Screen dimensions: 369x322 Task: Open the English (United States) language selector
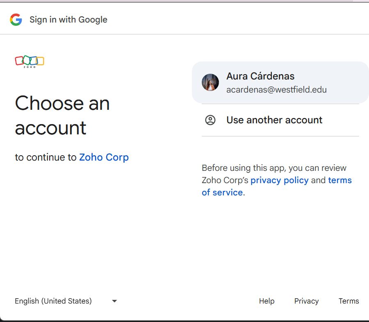pos(53,301)
